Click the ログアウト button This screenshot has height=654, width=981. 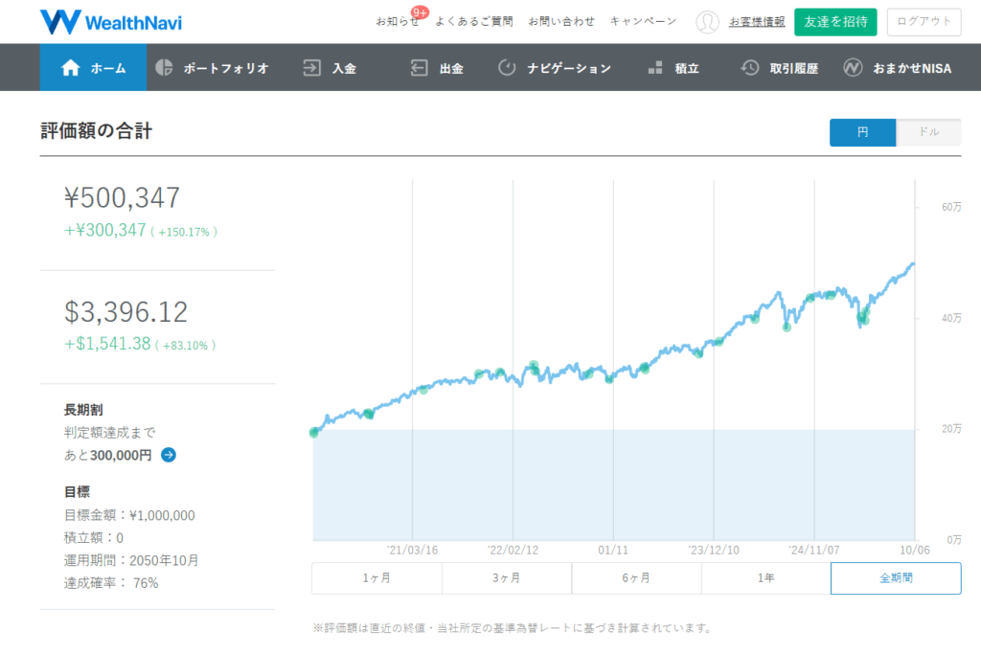(x=924, y=22)
